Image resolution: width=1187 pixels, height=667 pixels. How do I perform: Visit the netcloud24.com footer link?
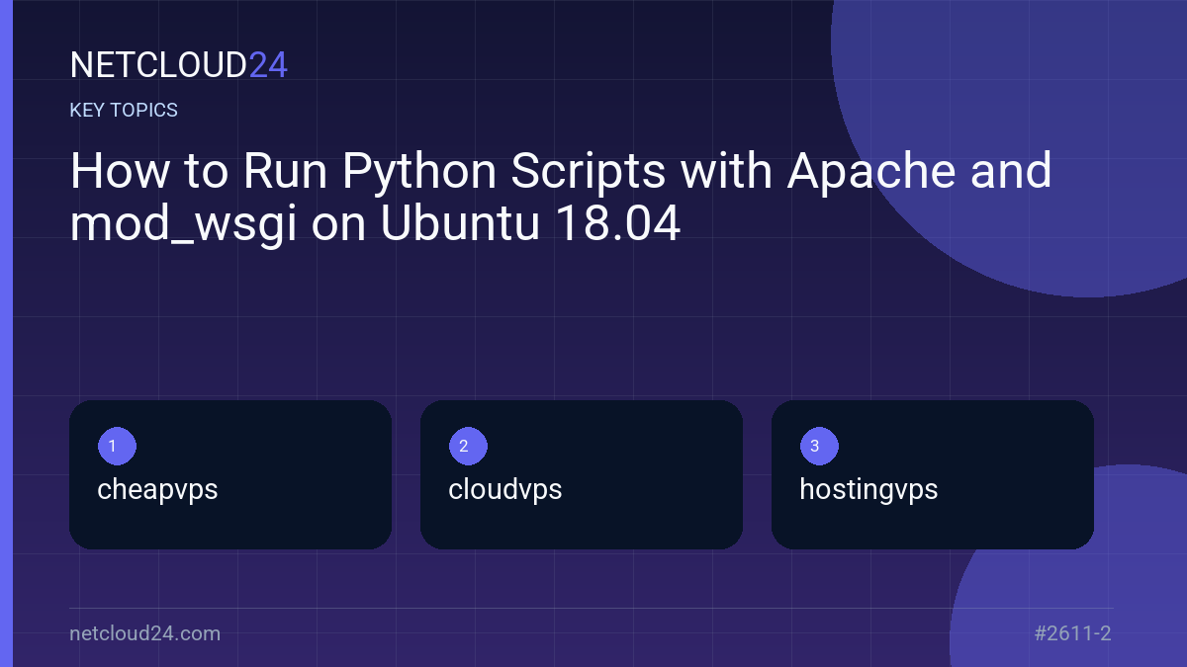145,633
